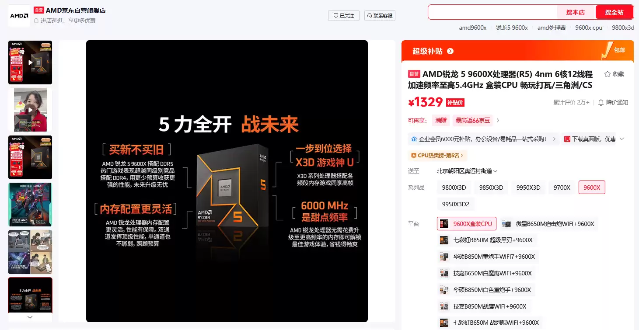Viewport: 639px width, 330px height.
Task: Click the 补贴价 price tag
Action: [x=455, y=103]
